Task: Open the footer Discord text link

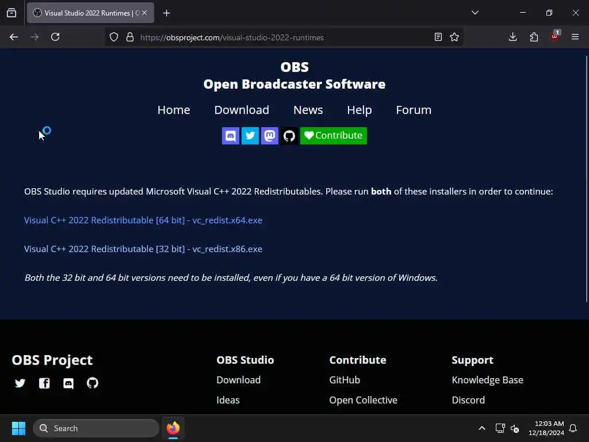Action: 468,400
